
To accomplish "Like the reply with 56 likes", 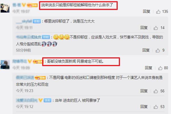I will (x=156, y=91).
